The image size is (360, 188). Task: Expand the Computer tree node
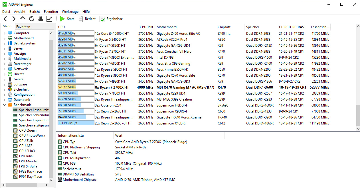tap(4, 33)
